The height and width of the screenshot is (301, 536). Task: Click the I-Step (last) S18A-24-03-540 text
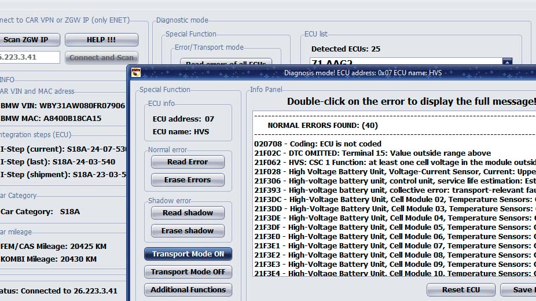pyautogui.click(x=58, y=161)
